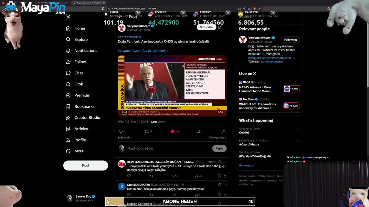Screen dimensions: 369x207
Task: Open the instagram.com/veryansintv.com link
Action: click(270, 58)
